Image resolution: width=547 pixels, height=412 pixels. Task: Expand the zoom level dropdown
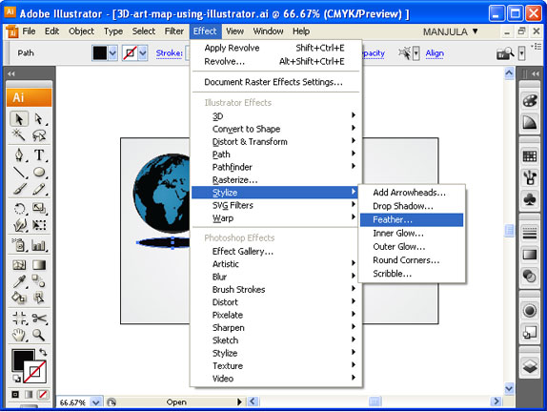[x=96, y=402]
